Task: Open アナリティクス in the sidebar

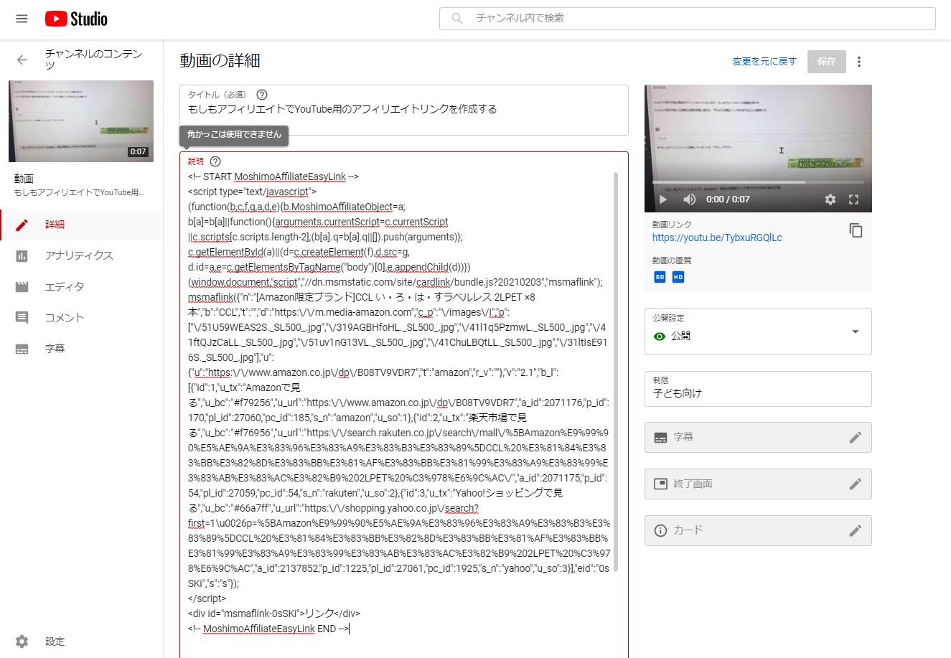Action: pos(81,255)
